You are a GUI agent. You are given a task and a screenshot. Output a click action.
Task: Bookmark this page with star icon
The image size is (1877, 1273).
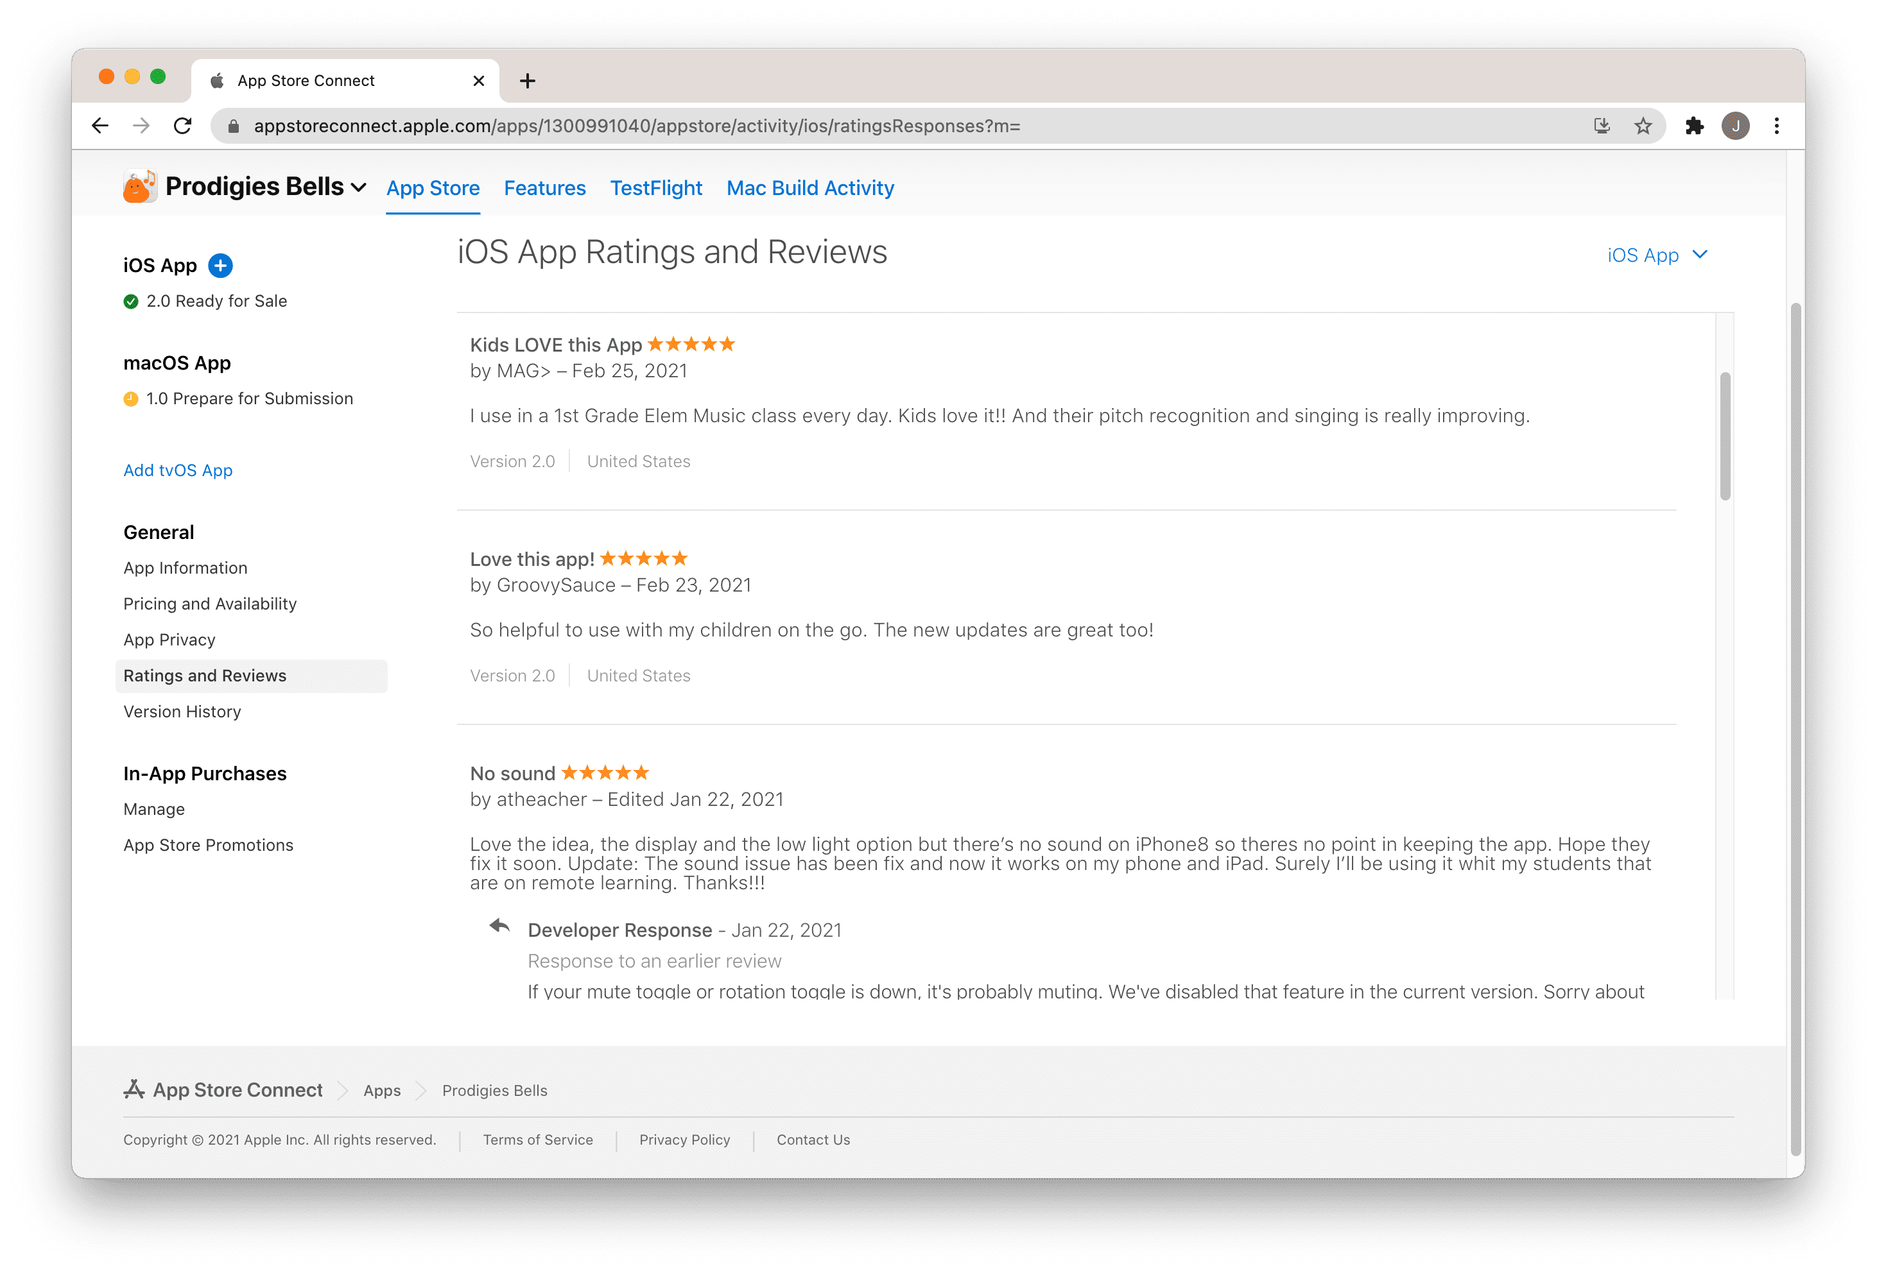coord(1643,126)
